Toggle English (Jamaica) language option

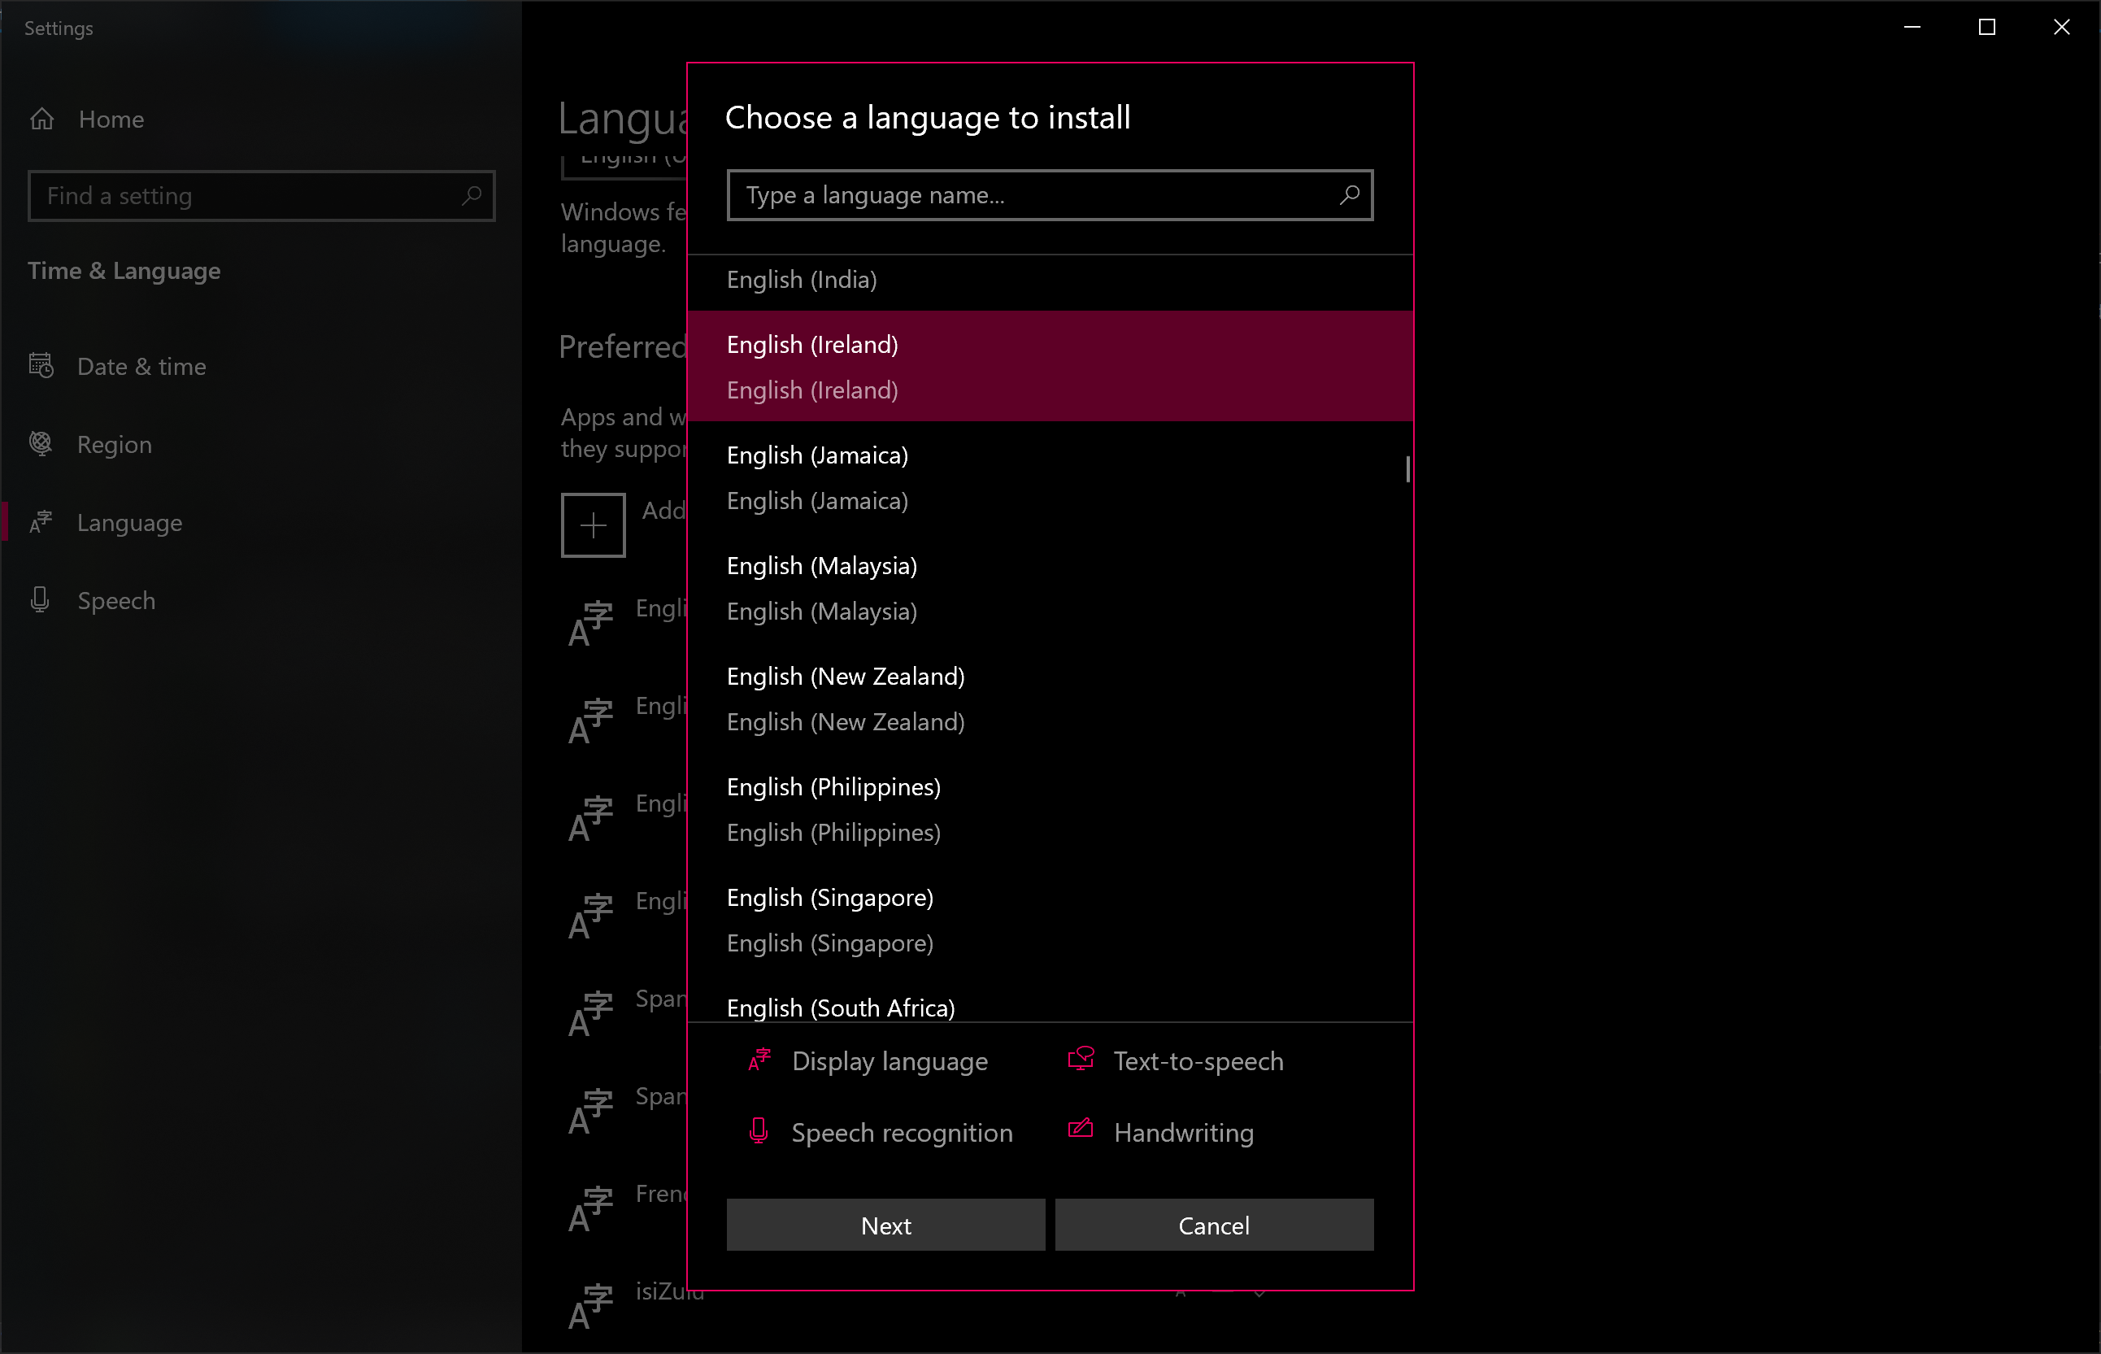tap(1049, 477)
